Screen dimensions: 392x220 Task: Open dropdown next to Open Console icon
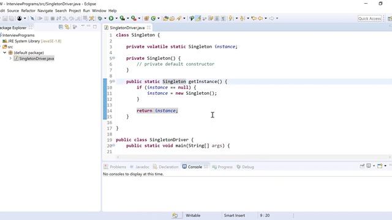tap(385, 166)
